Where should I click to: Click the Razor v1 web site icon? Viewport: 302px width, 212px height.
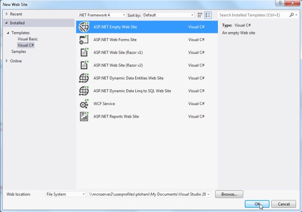pos(84,53)
